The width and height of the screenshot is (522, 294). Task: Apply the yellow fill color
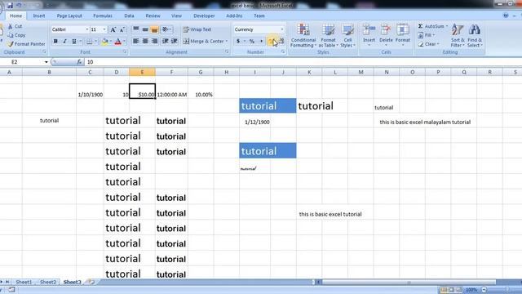point(104,42)
